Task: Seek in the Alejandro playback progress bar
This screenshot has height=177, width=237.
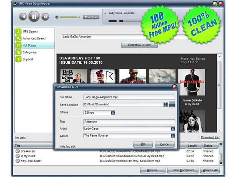Action: 125,21
